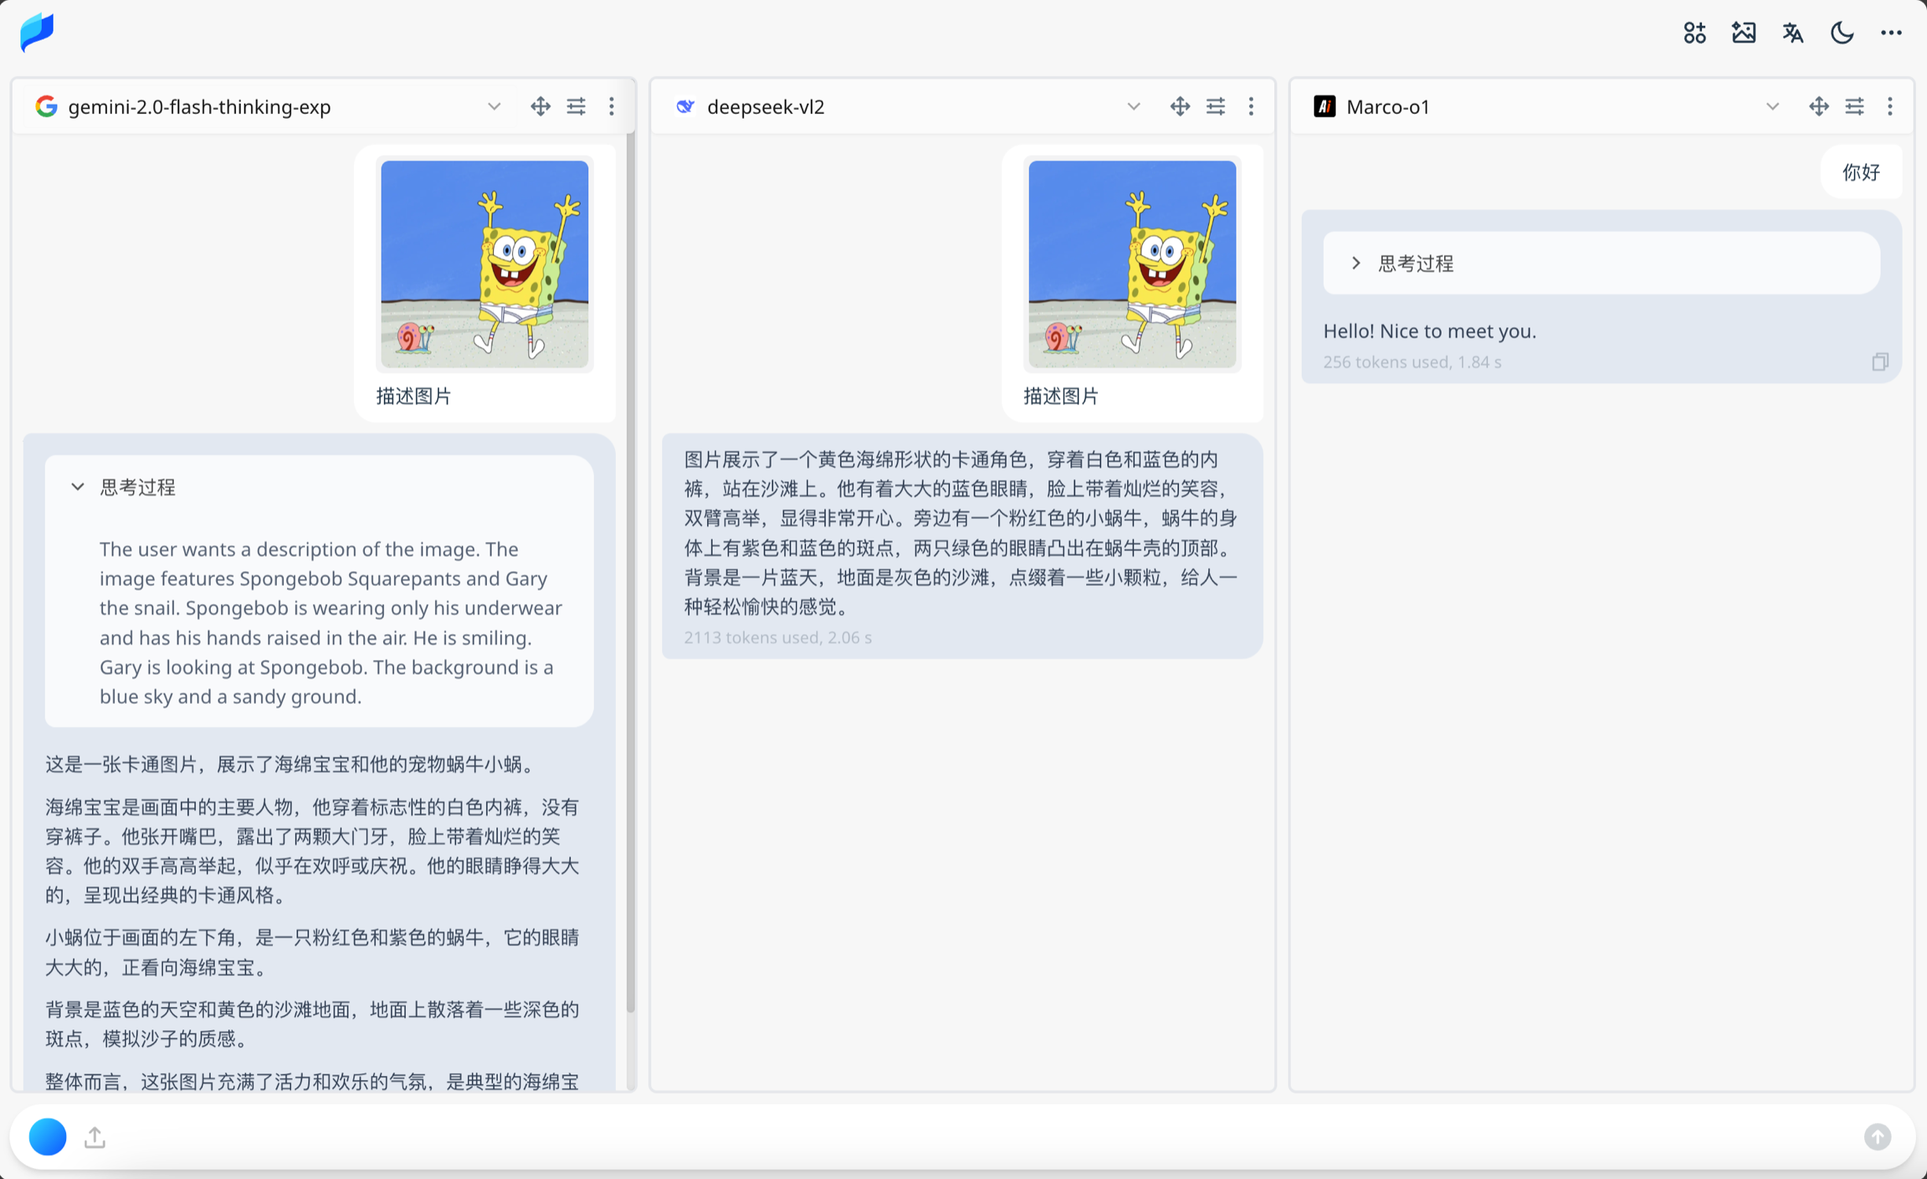Click the upload file icon in input bar
Image resolution: width=1927 pixels, height=1179 pixels.
coord(95,1137)
